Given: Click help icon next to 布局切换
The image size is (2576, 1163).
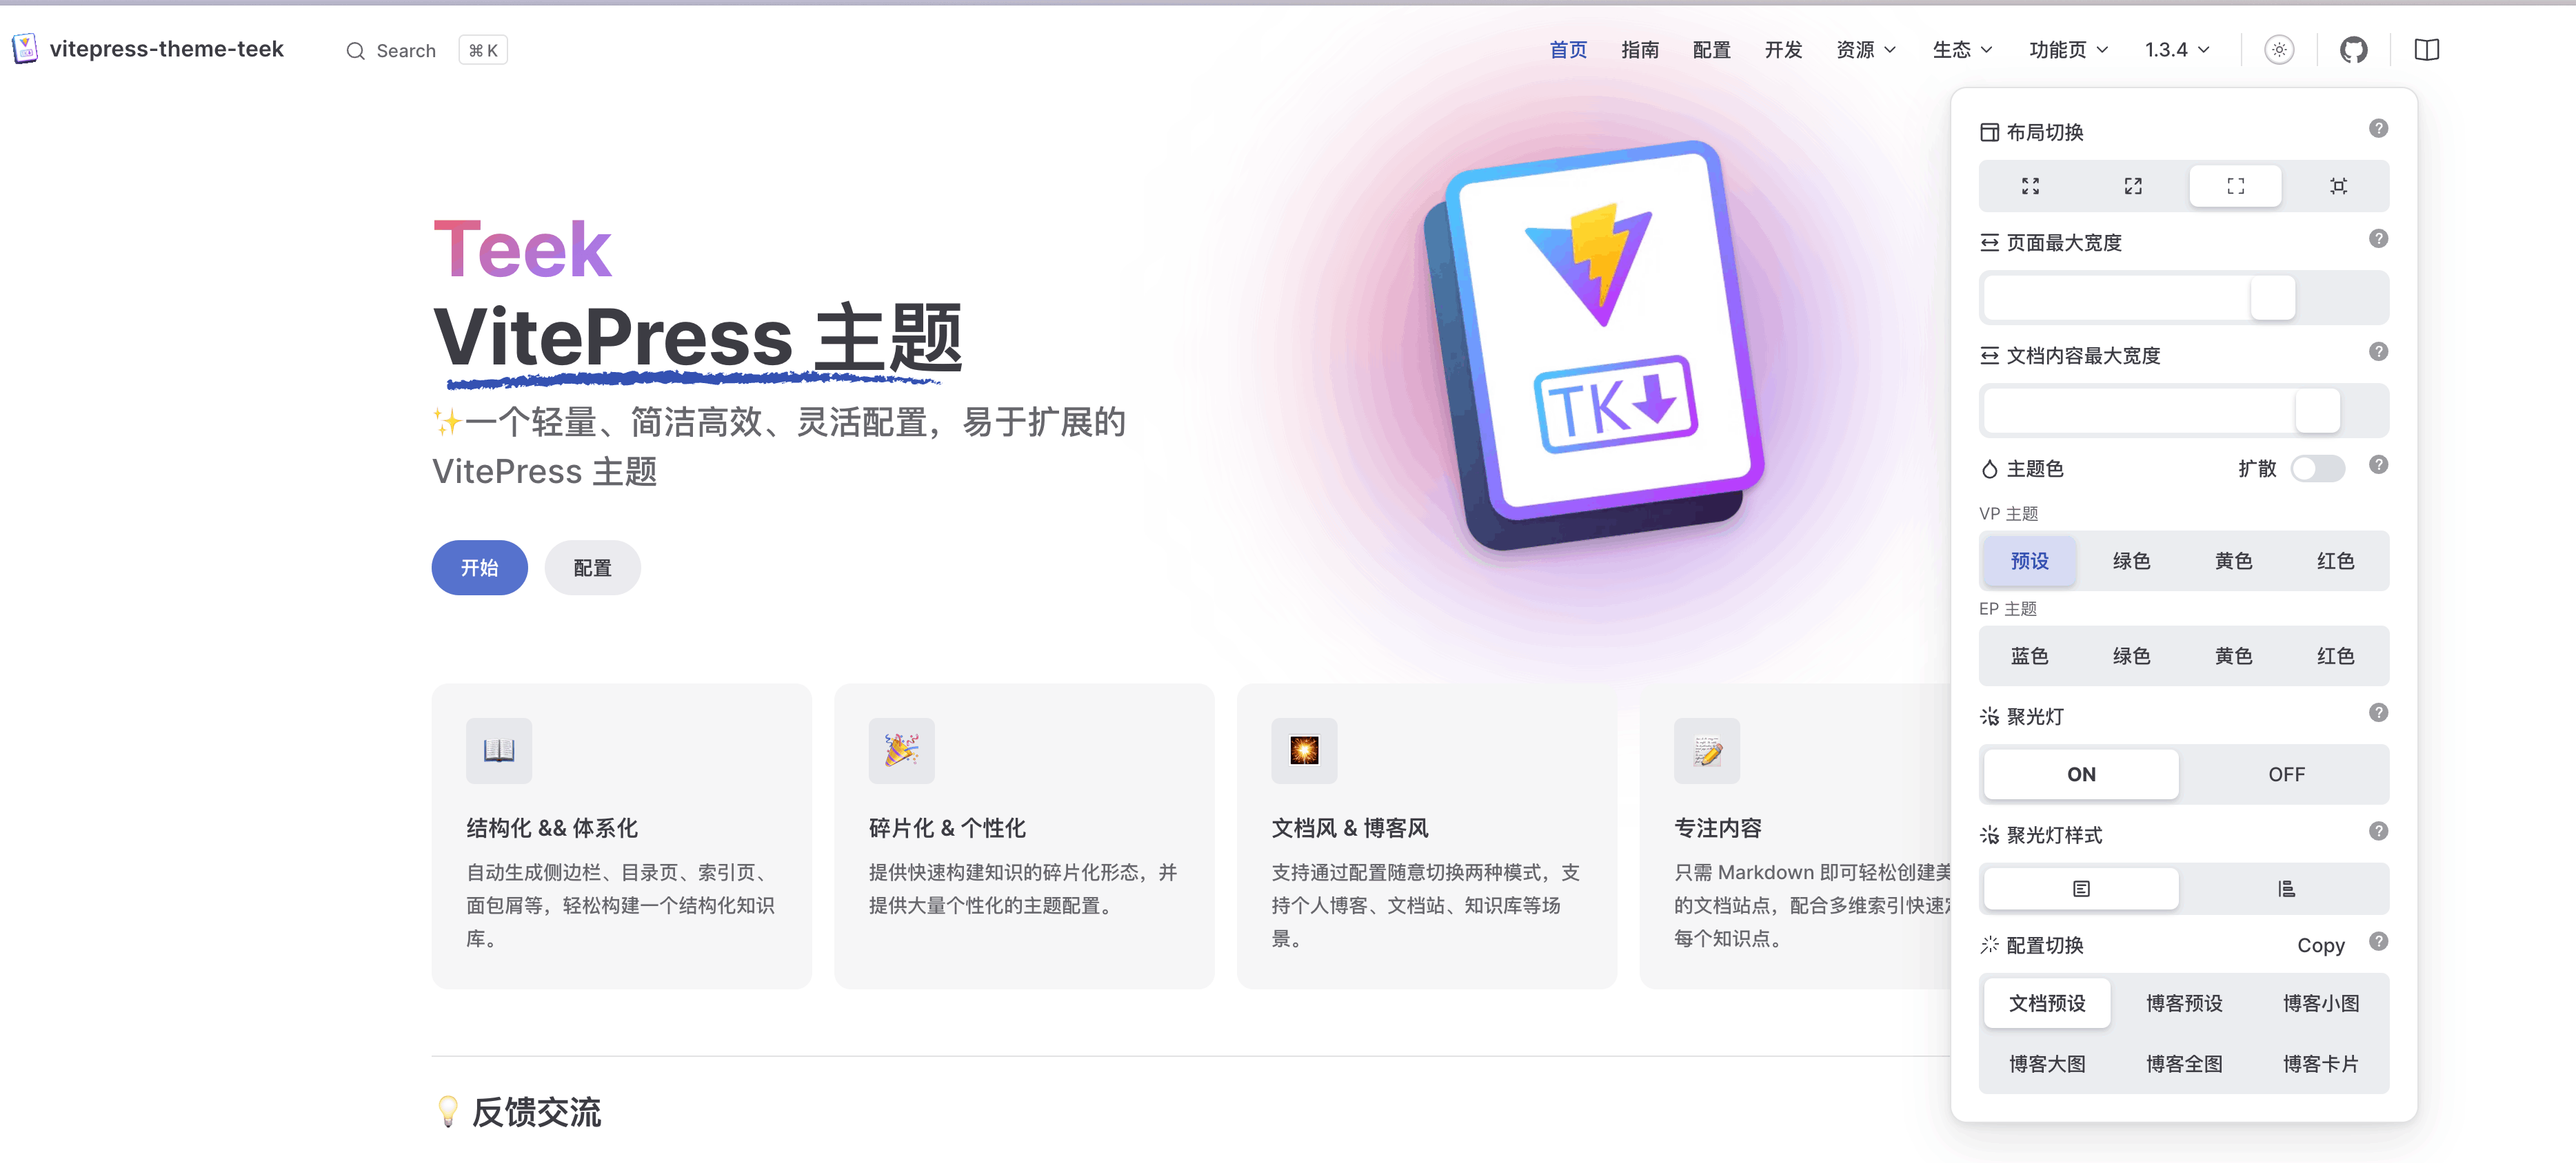Looking at the screenshot, I should pos(2378,129).
